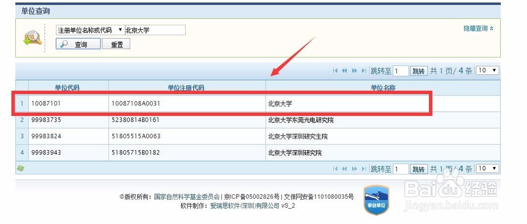Click the 查询 search button
The height and width of the screenshot is (224, 527).
78,44
